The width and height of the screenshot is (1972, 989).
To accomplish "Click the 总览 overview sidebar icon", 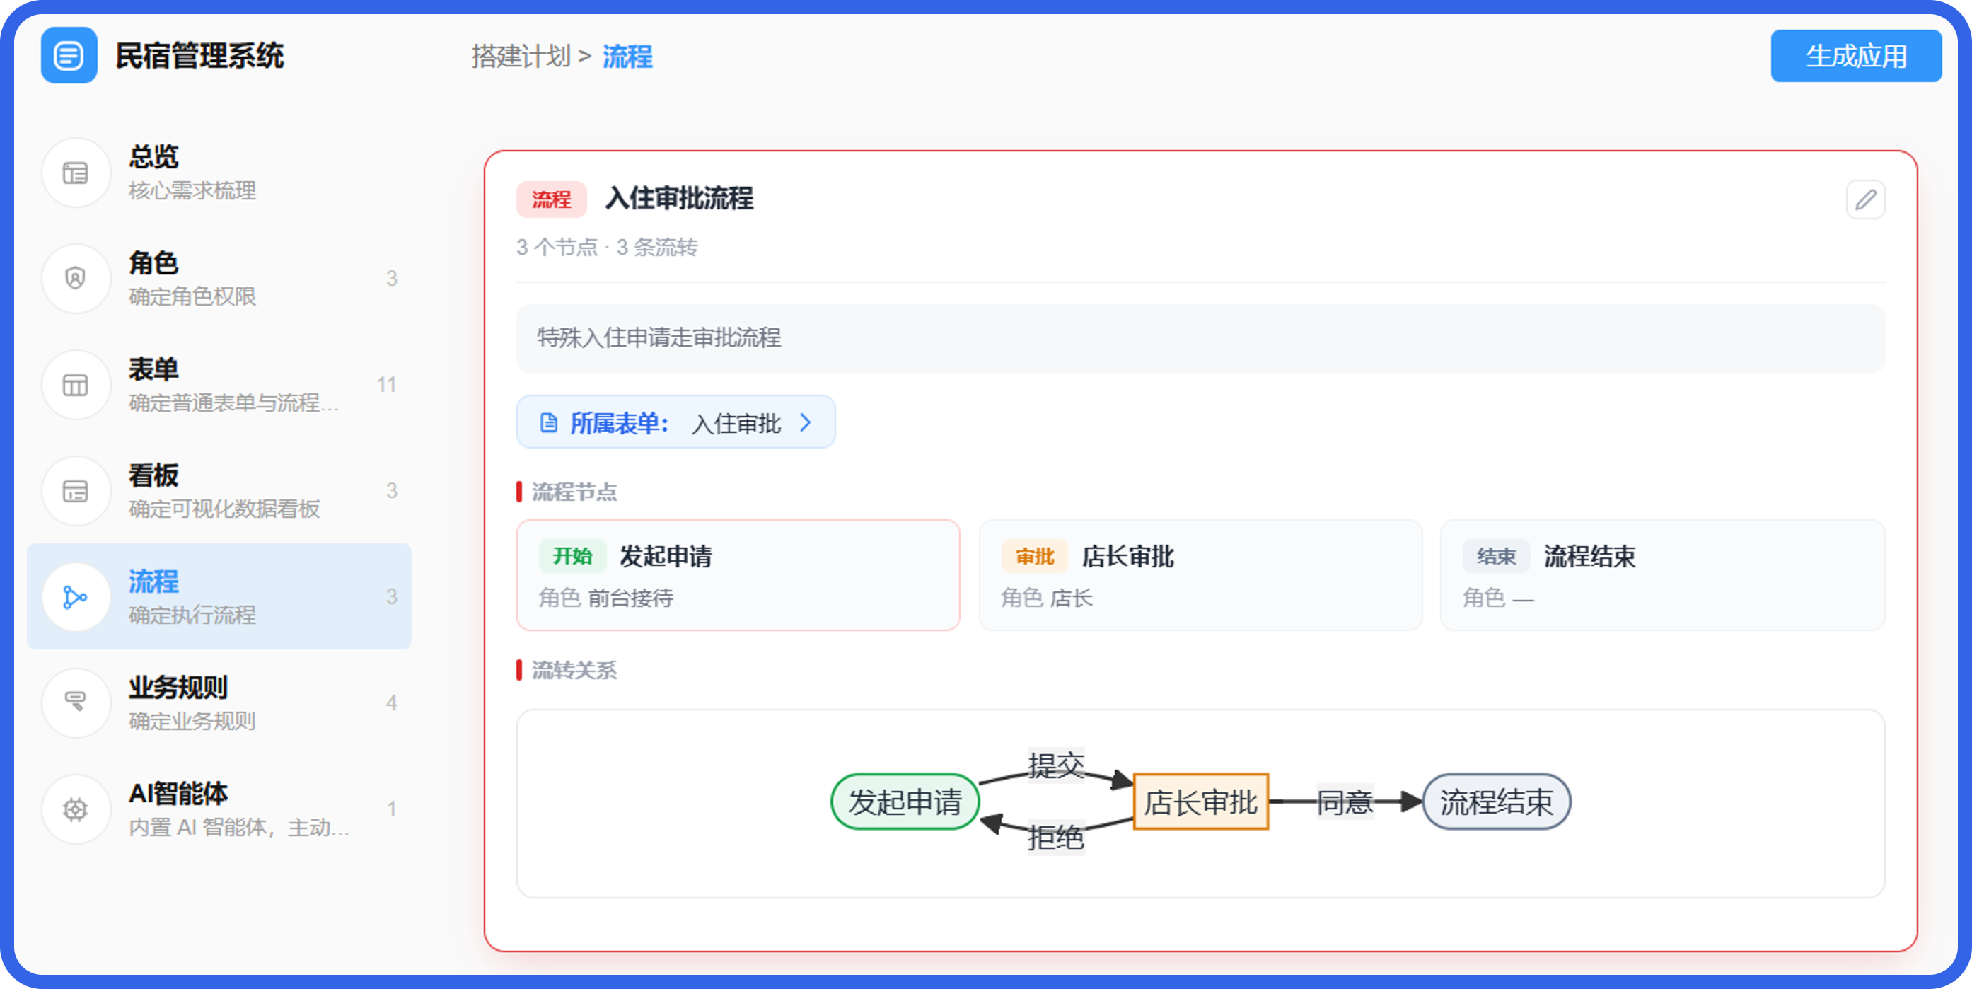I will point(75,173).
